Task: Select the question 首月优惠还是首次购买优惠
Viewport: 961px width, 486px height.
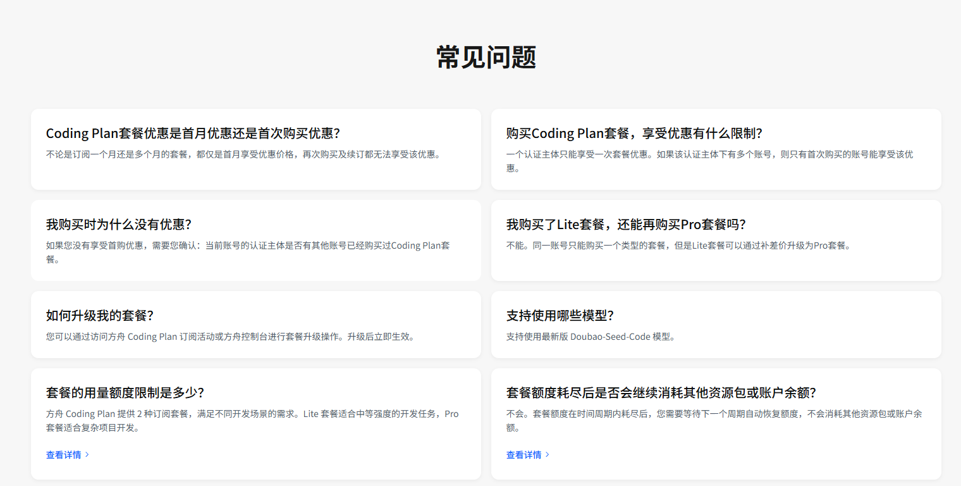Action: click(193, 134)
